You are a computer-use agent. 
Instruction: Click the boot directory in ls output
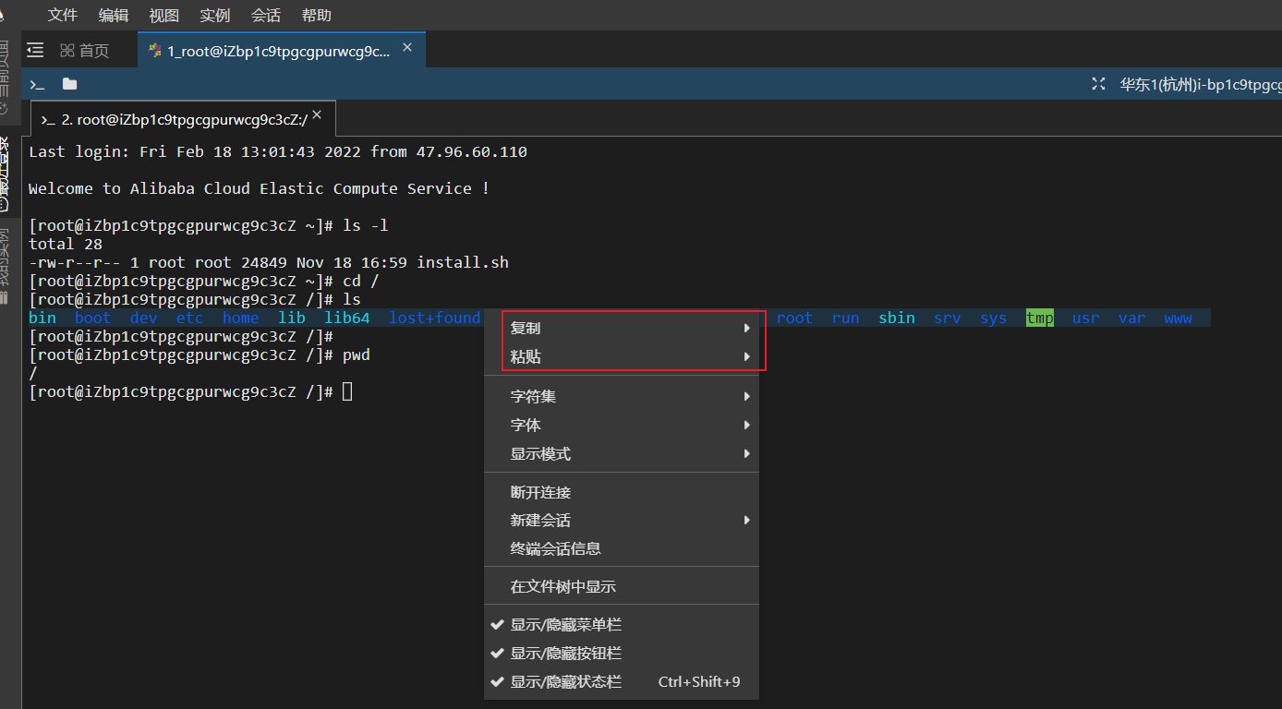click(x=93, y=318)
